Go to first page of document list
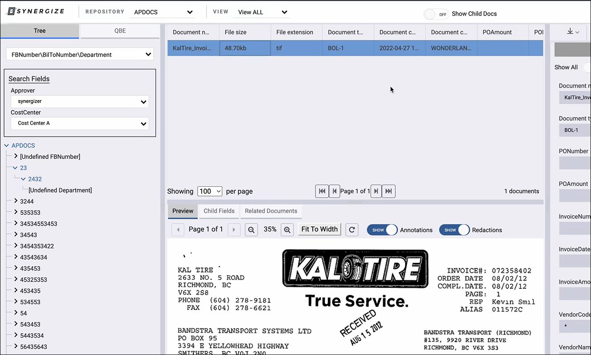Viewport: 591px width, 355px height. pyautogui.click(x=322, y=191)
